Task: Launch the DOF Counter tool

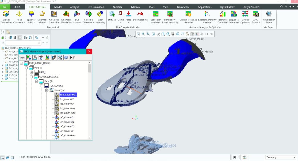Action: coord(77,15)
